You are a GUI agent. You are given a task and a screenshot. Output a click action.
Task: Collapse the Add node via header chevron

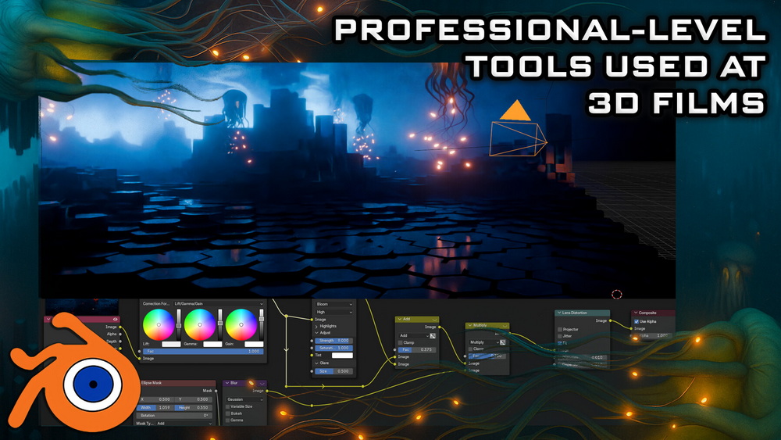(400, 319)
